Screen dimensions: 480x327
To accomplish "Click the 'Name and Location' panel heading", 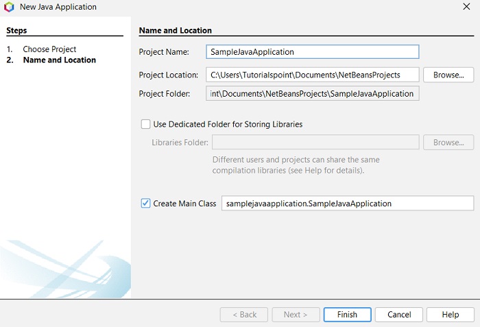I will pyautogui.click(x=176, y=30).
